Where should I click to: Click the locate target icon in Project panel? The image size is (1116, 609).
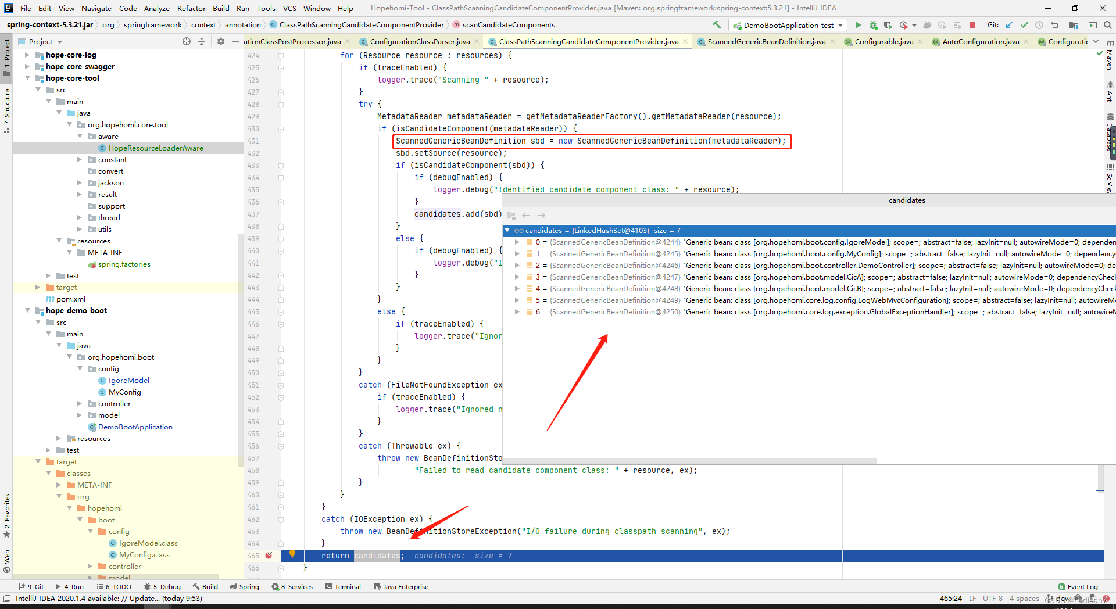coord(187,41)
